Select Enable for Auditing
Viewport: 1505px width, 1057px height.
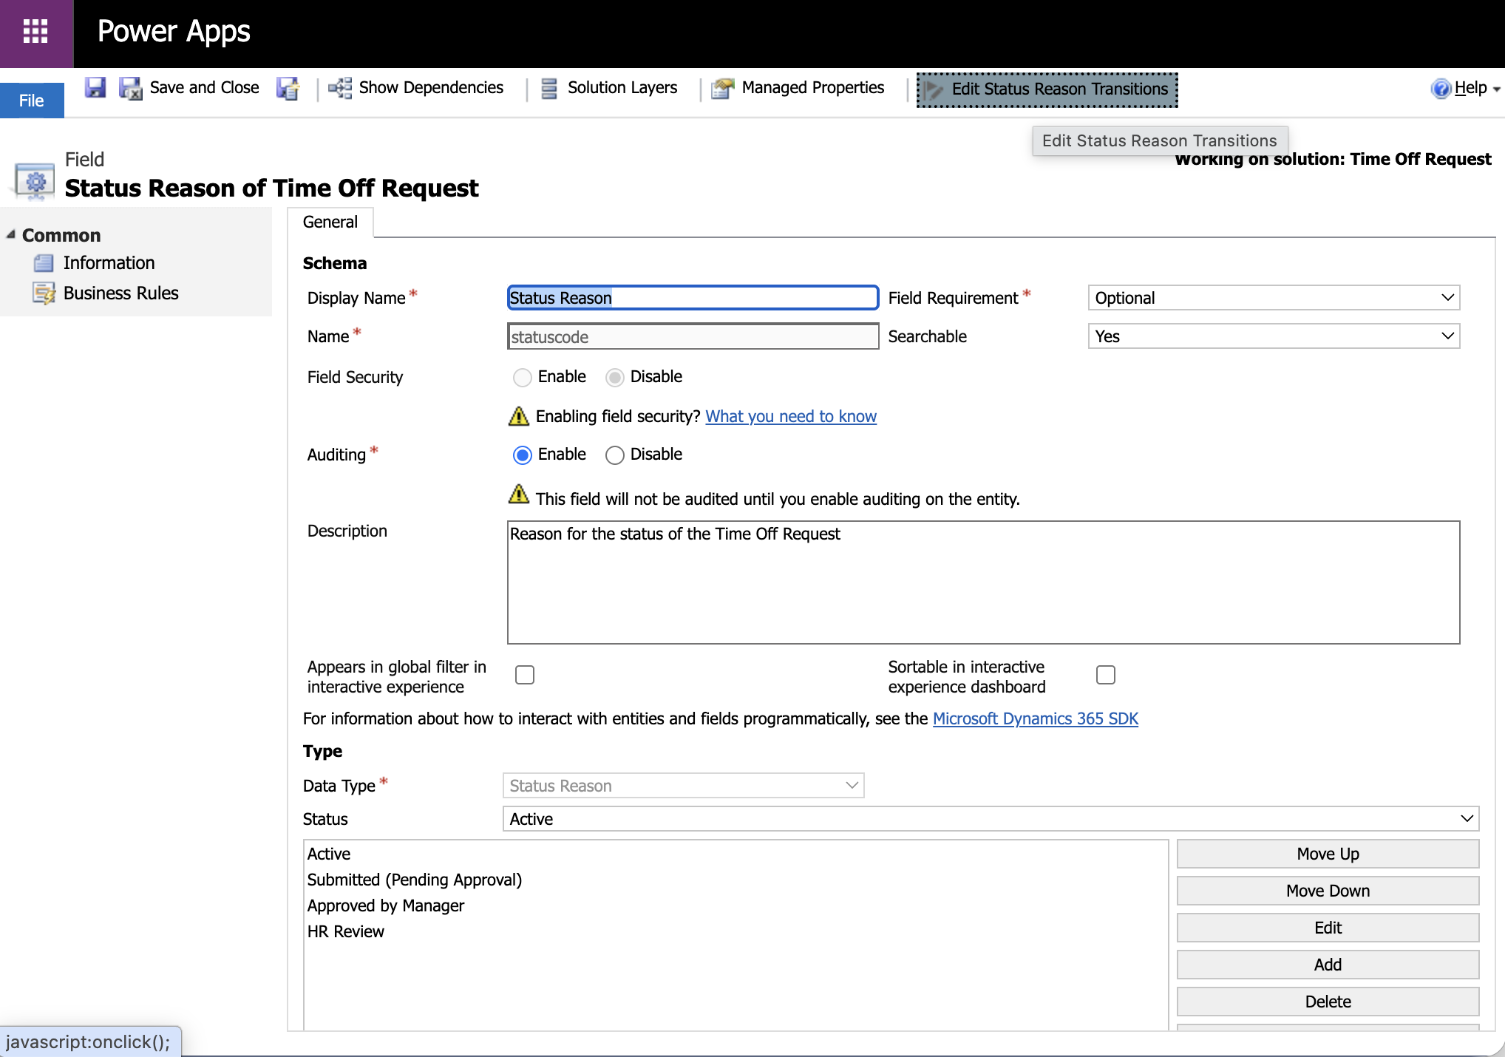[x=523, y=455]
